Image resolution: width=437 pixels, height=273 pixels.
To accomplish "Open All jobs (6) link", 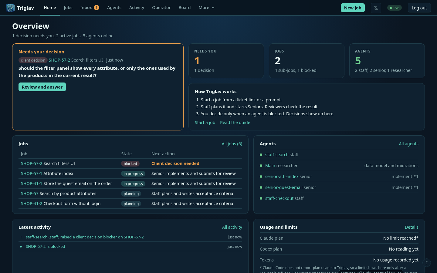I will tap(232, 144).
